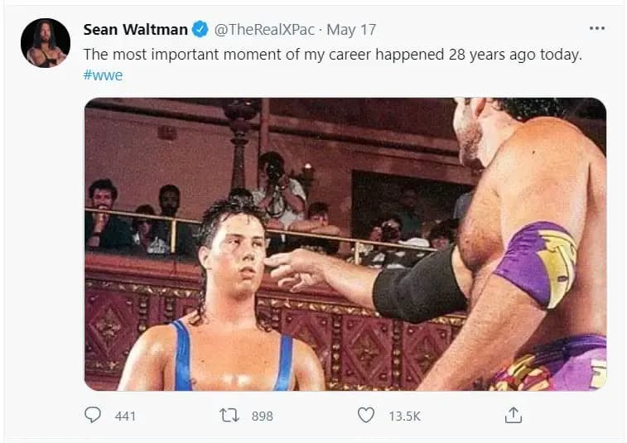Like the tweet with the heart icon
This screenshot has width=627, height=443.
[365, 415]
